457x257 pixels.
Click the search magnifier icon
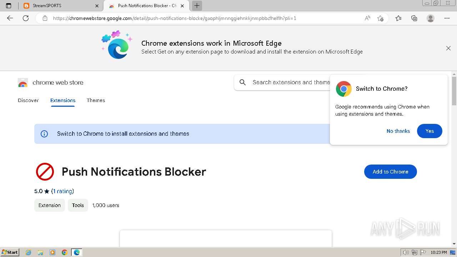pos(243,82)
